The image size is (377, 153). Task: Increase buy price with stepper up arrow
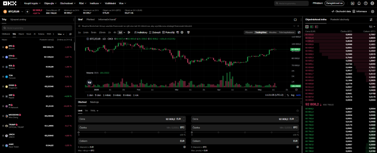tap(184, 117)
